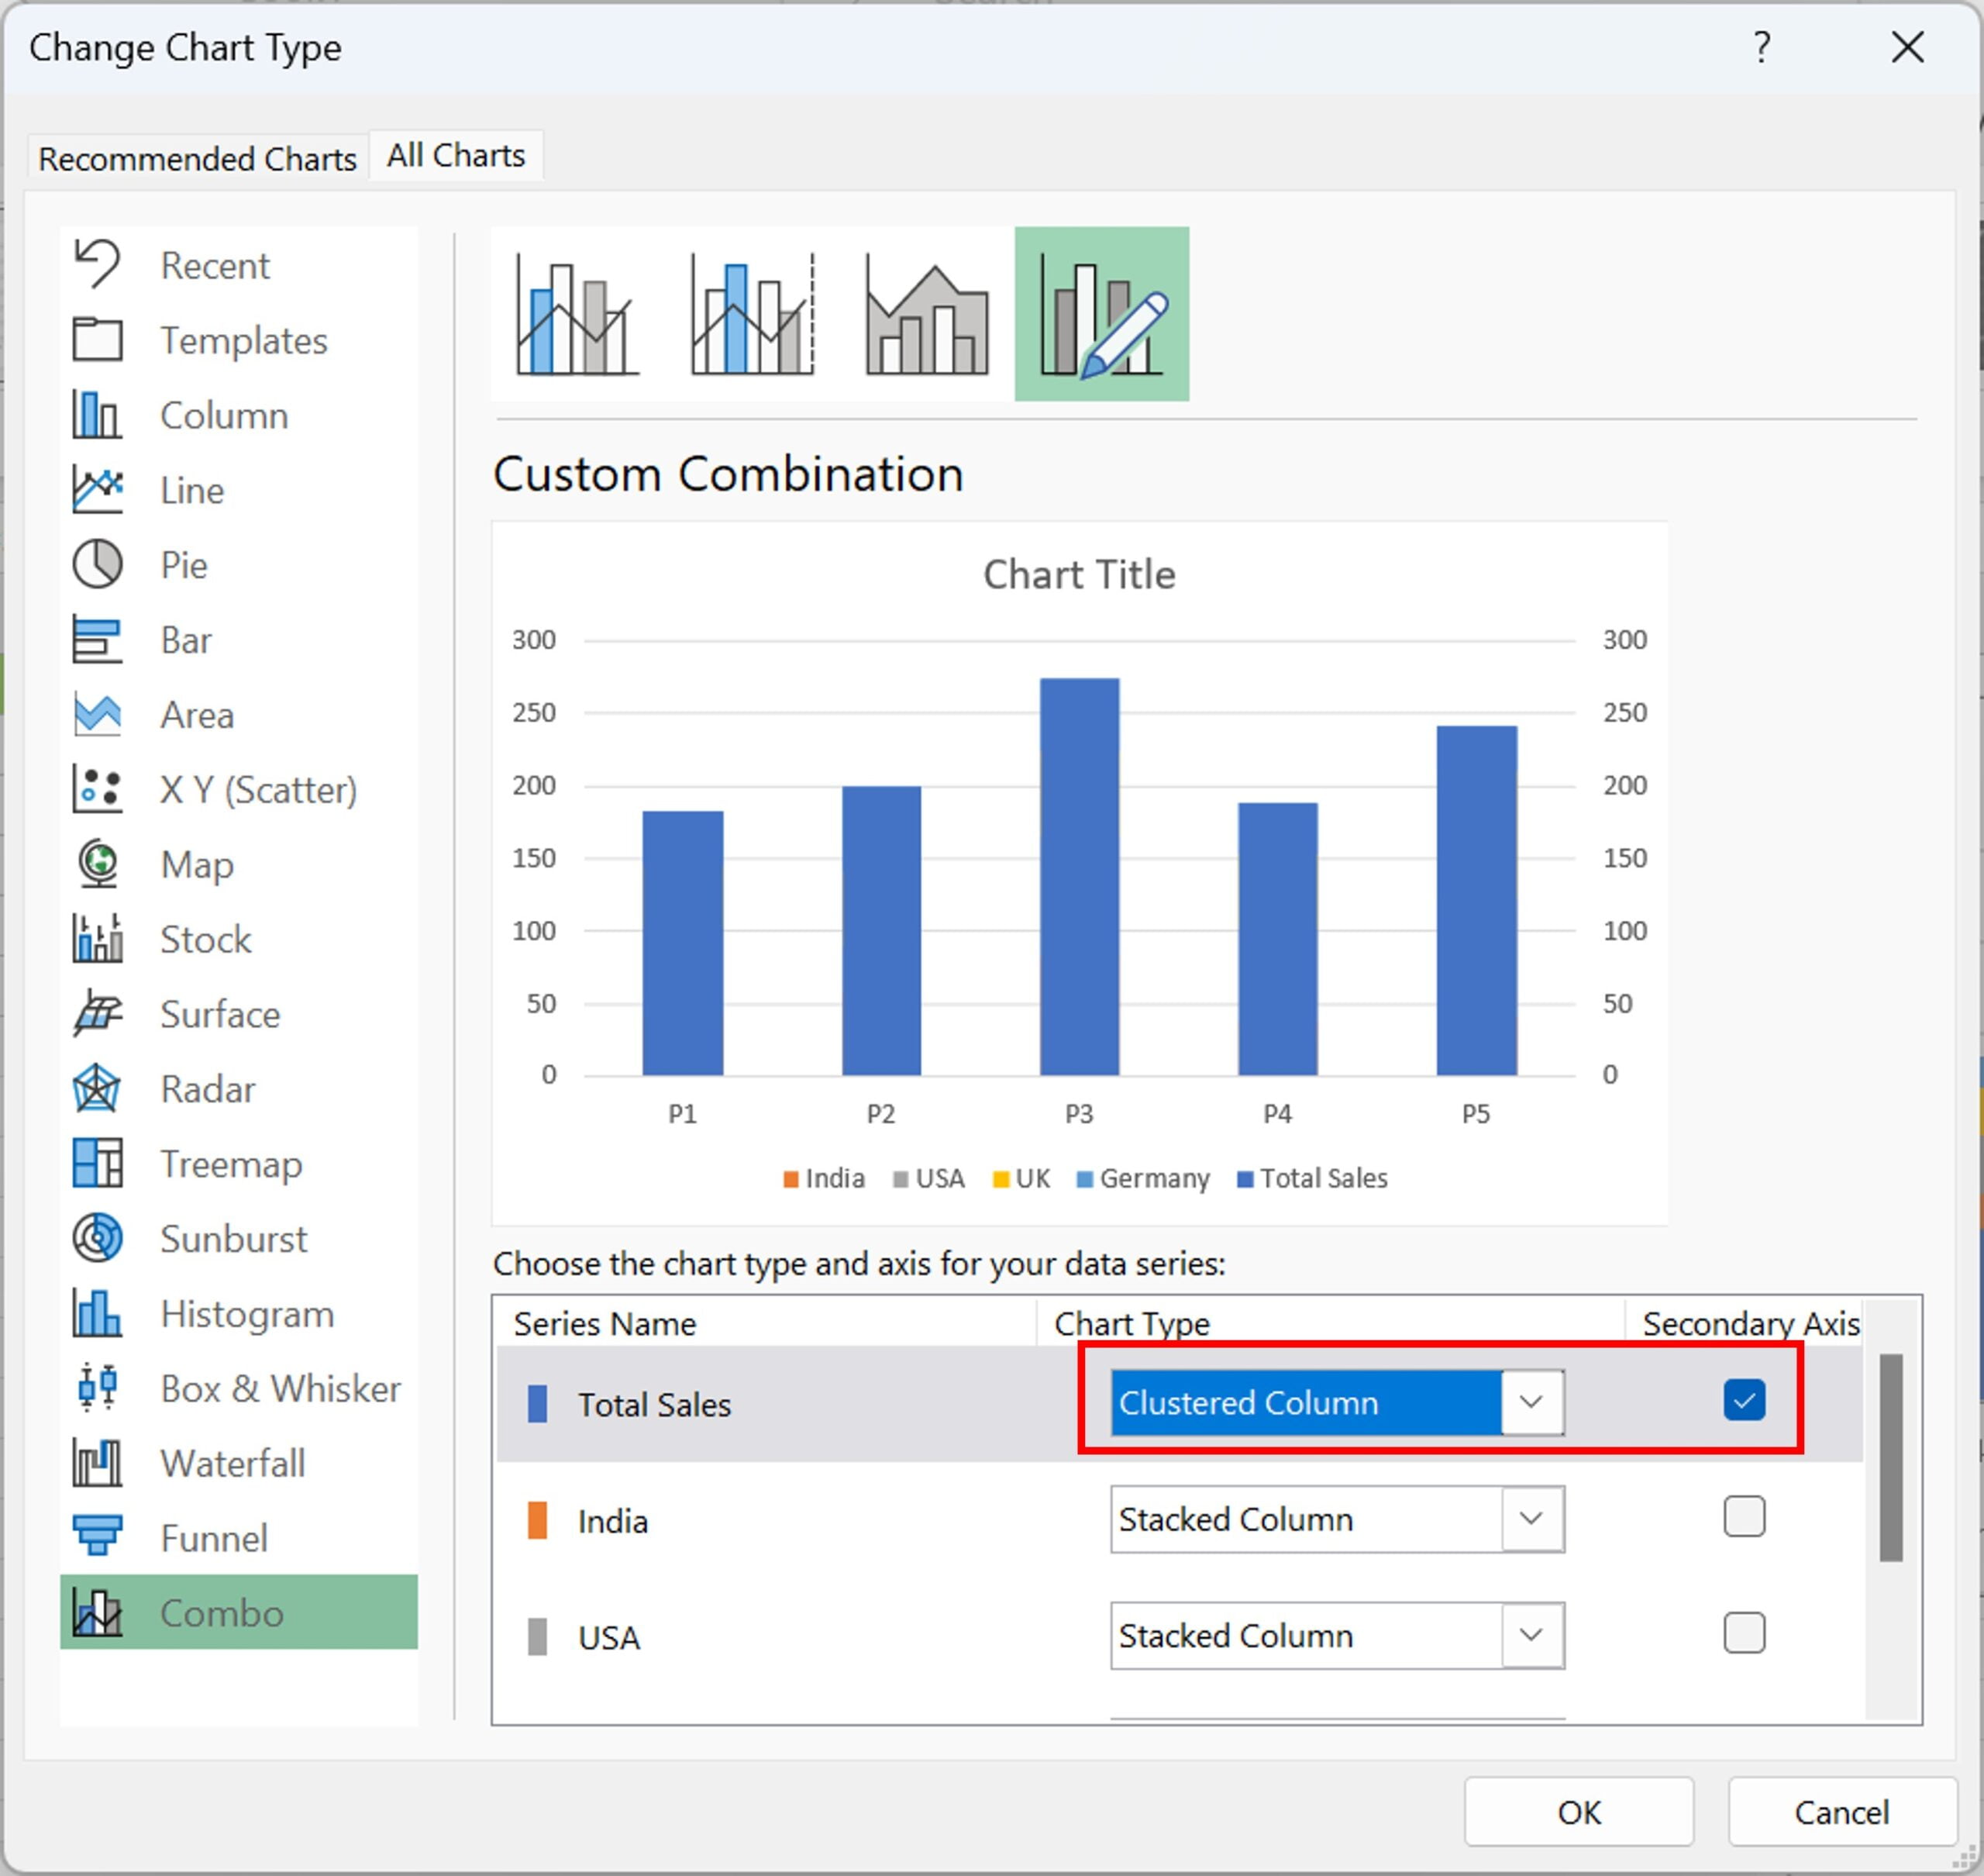Expand Chart Type dropdown for India
Viewport: 1984px width, 1876px height.
click(x=1533, y=1518)
